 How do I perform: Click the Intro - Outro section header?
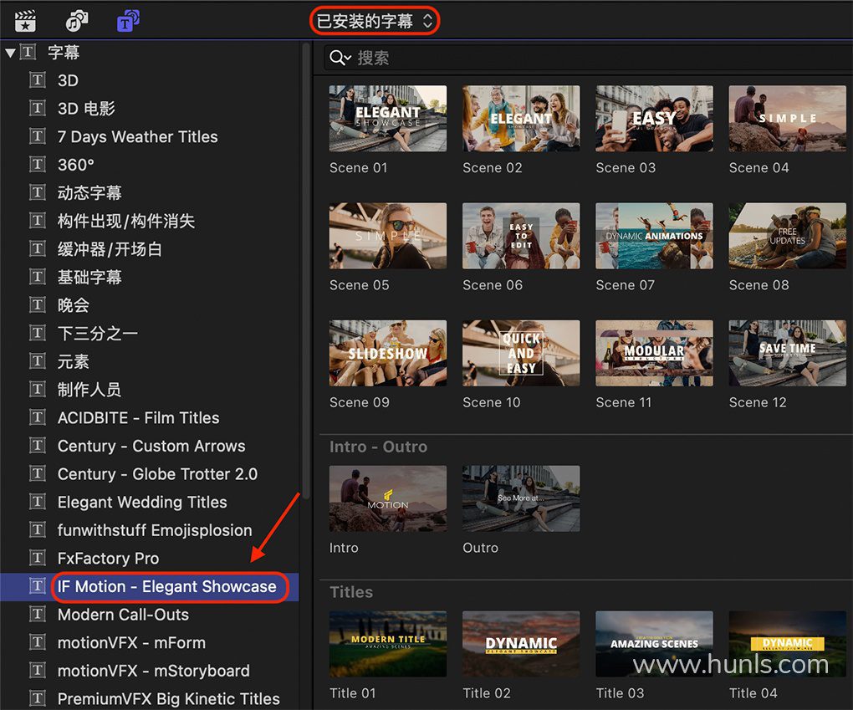pos(378,447)
